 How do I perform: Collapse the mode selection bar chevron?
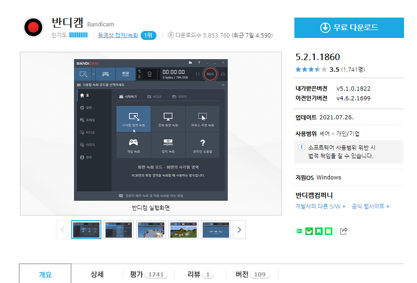coord(223,85)
